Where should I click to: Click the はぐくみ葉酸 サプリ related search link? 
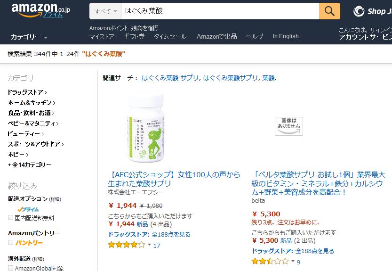(x=170, y=78)
